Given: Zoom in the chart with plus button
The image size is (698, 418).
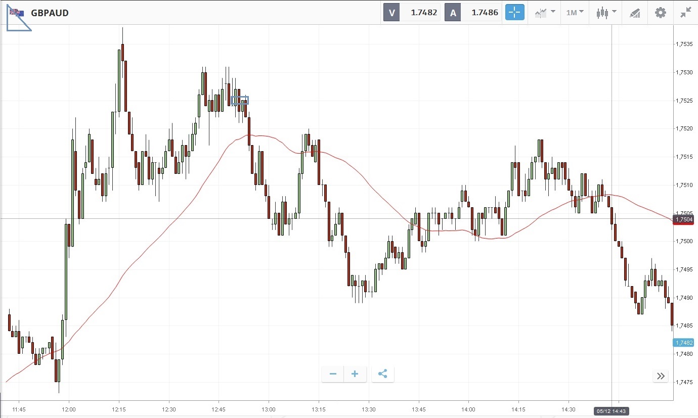Looking at the screenshot, I should click(355, 374).
